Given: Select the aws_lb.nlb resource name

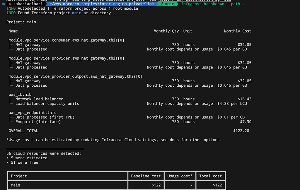Looking at the screenshot, I should coord(20,95).
